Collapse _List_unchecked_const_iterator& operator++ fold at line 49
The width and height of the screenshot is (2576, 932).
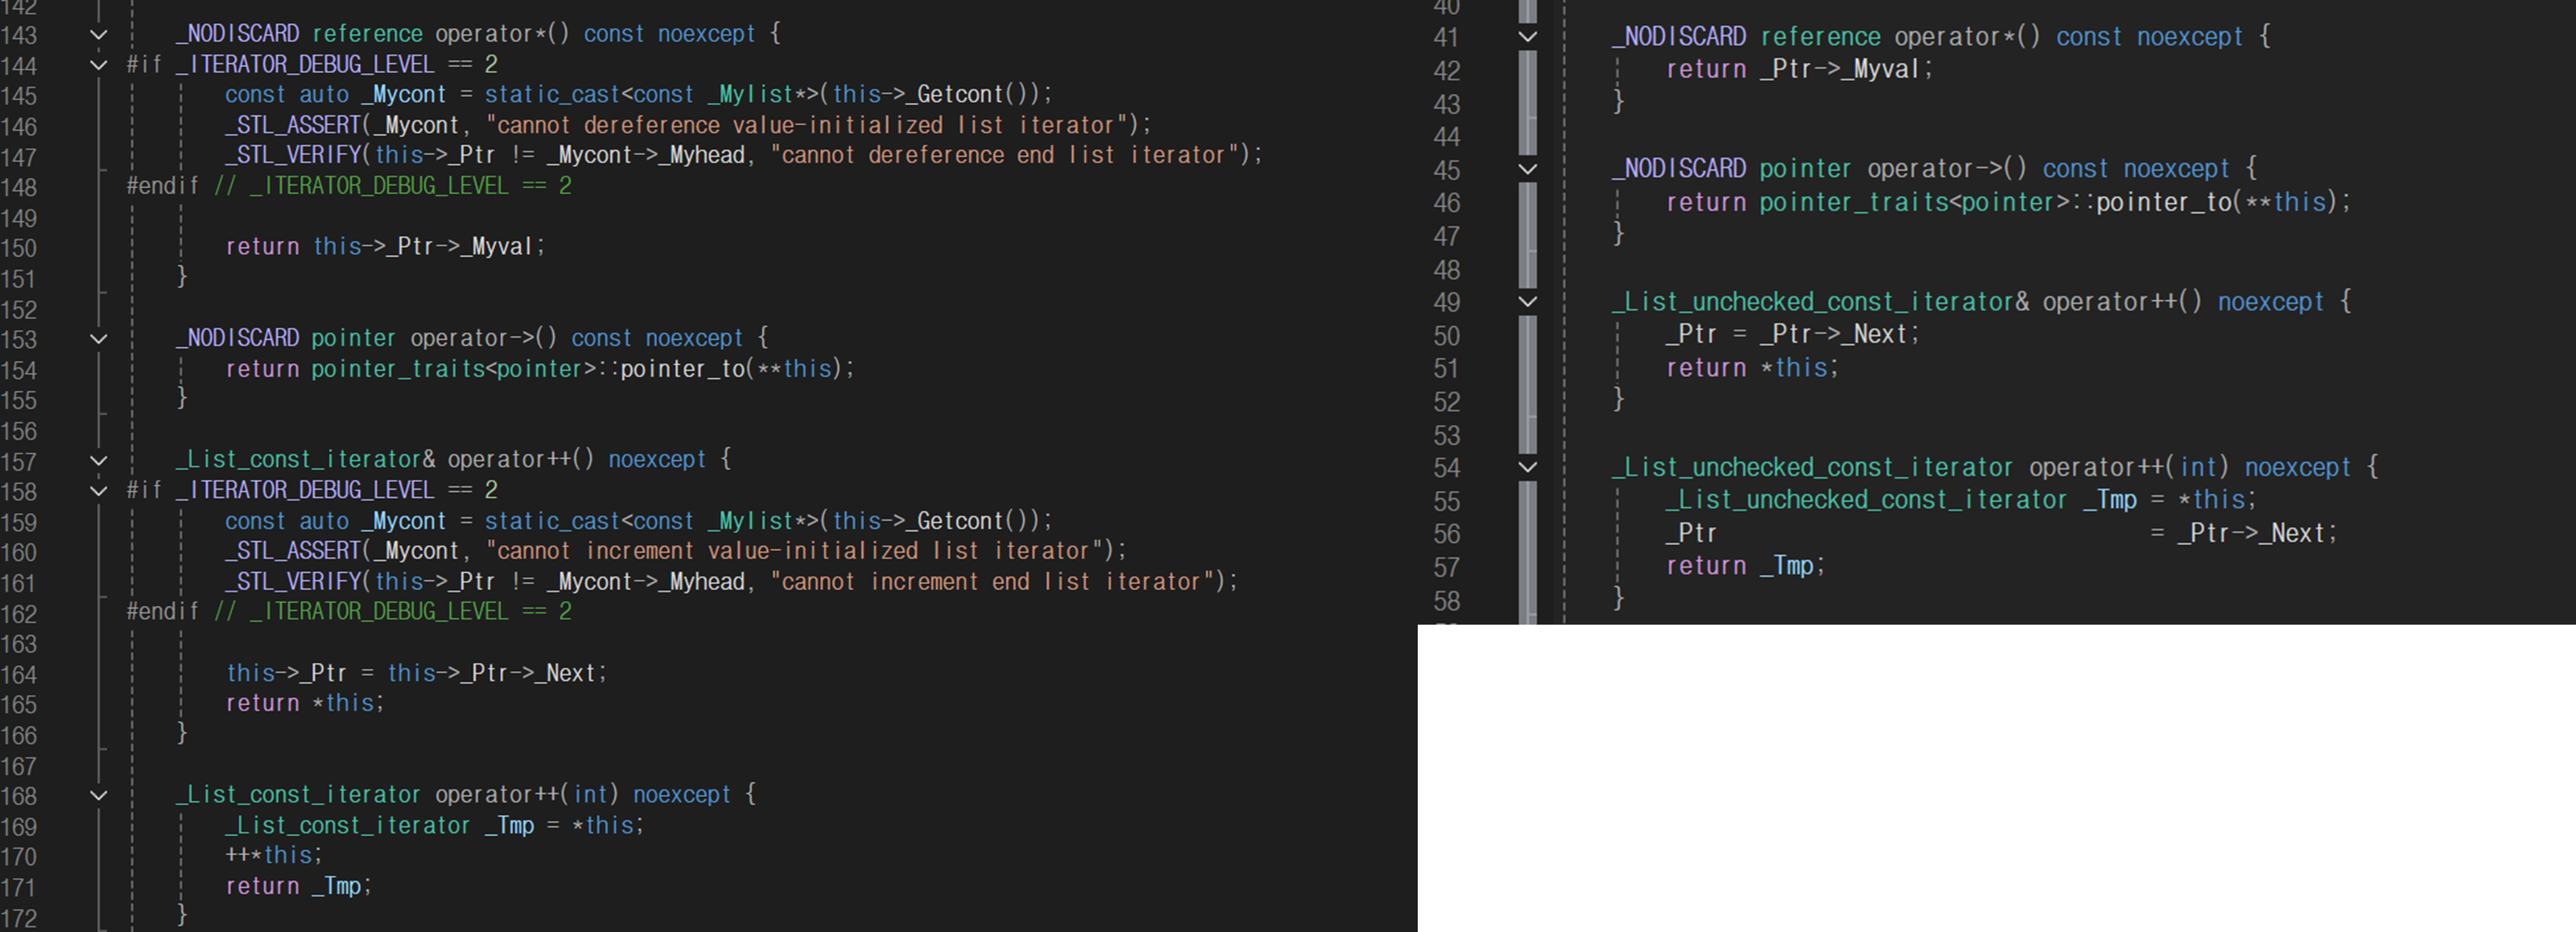tap(1527, 302)
